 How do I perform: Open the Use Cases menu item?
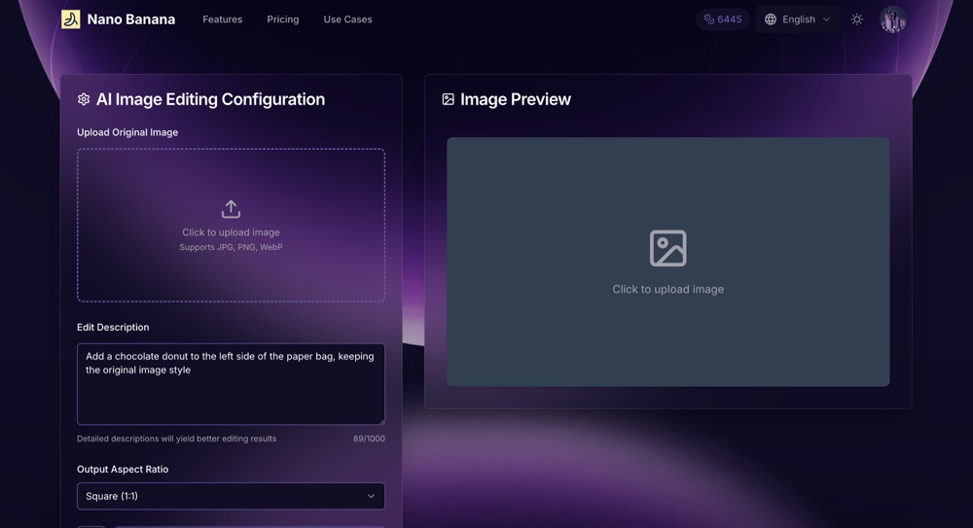pyautogui.click(x=347, y=19)
